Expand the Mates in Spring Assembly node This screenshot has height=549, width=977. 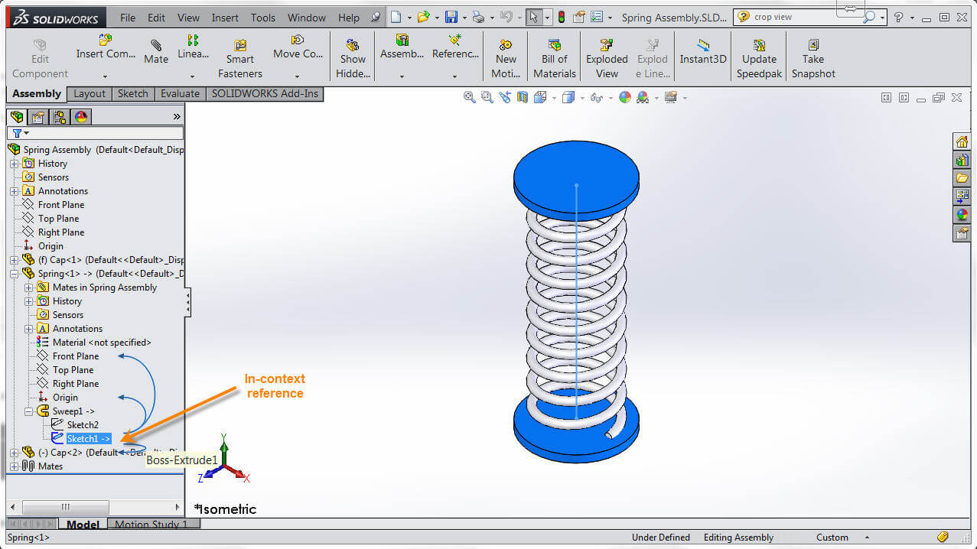(28, 287)
